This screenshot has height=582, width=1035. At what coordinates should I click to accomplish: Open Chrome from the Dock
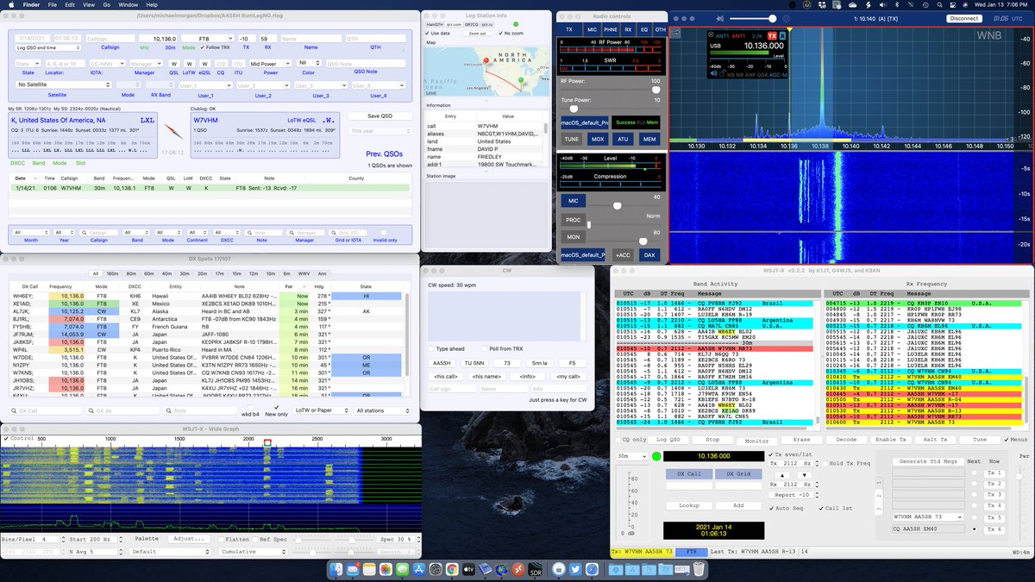click(452, 569)
